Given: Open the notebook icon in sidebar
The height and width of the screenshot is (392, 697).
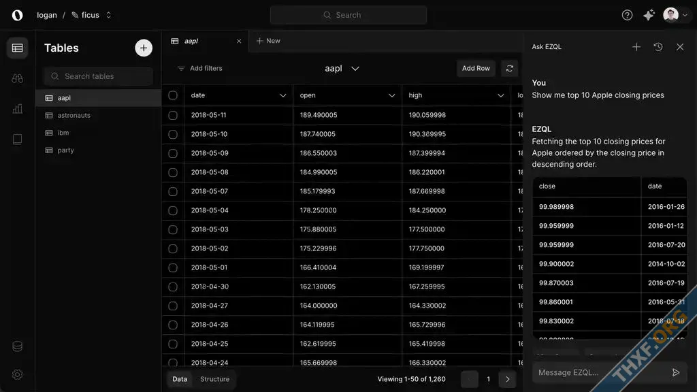Looking at the screenshot, I should 17,140.
